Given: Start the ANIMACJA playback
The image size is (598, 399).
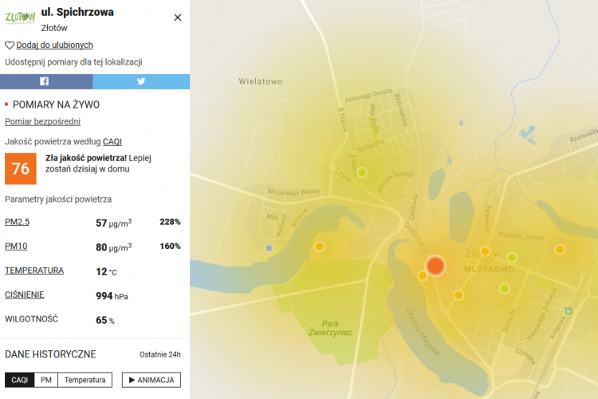Looking at the screenshot, I should point(151,380).
